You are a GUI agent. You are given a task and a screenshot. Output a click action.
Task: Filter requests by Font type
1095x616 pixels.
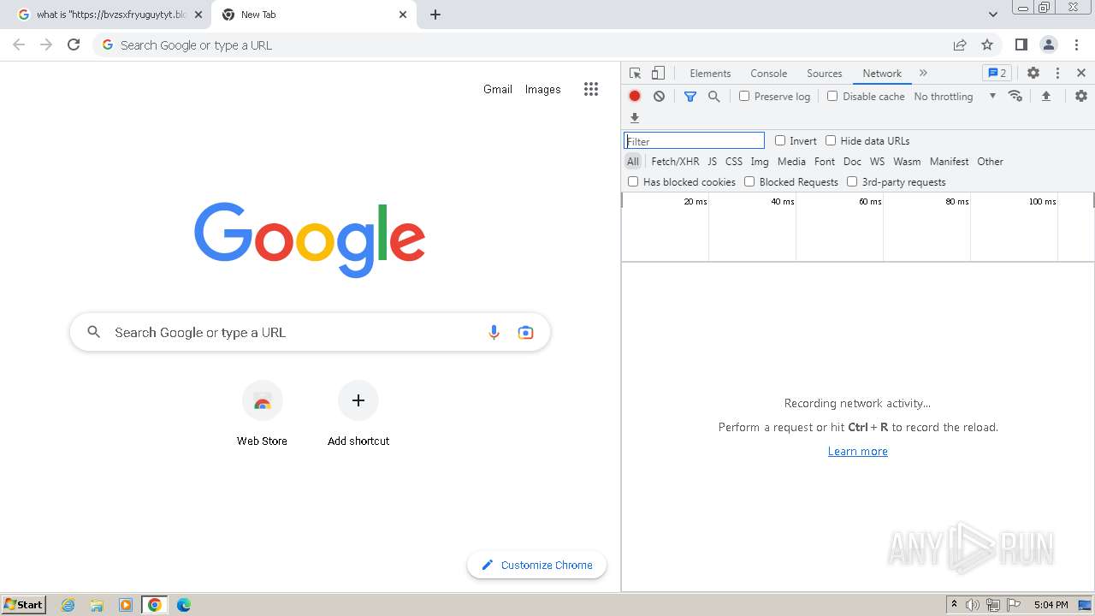point(825,162)
